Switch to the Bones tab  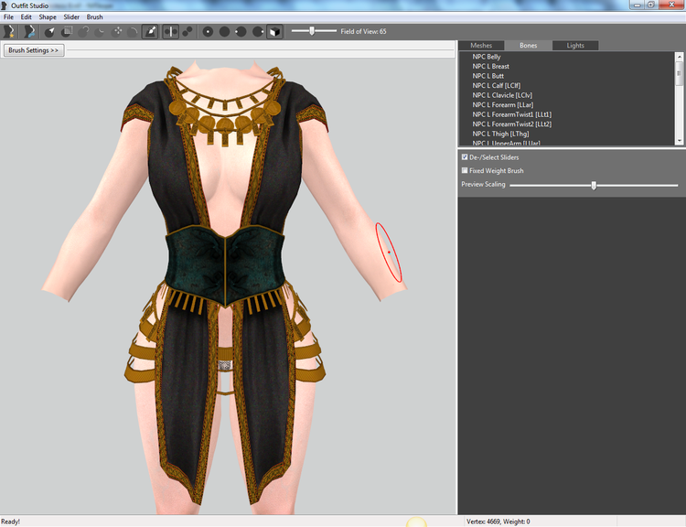528,46
